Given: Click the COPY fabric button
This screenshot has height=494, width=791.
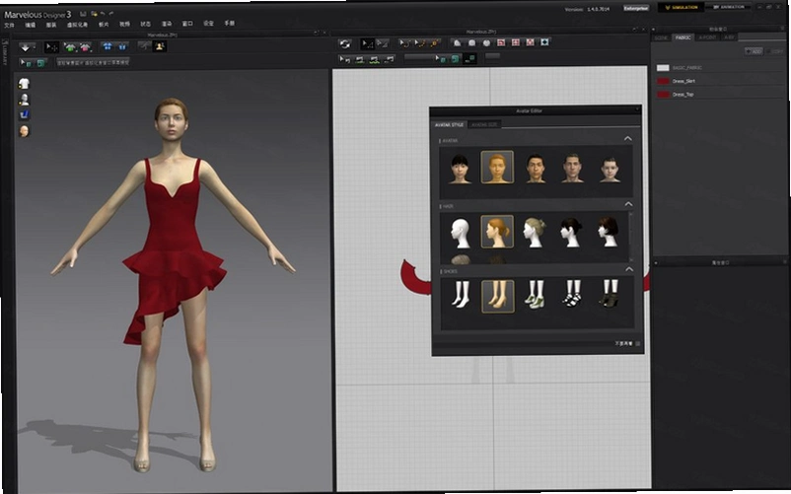Looking at the screenshot, I should (775, 51).
